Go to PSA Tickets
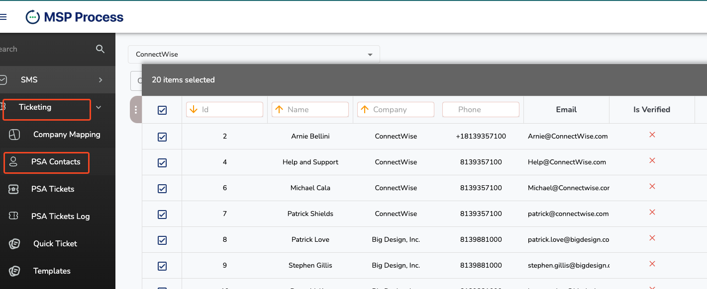707x289 pixels. (58, 189)
